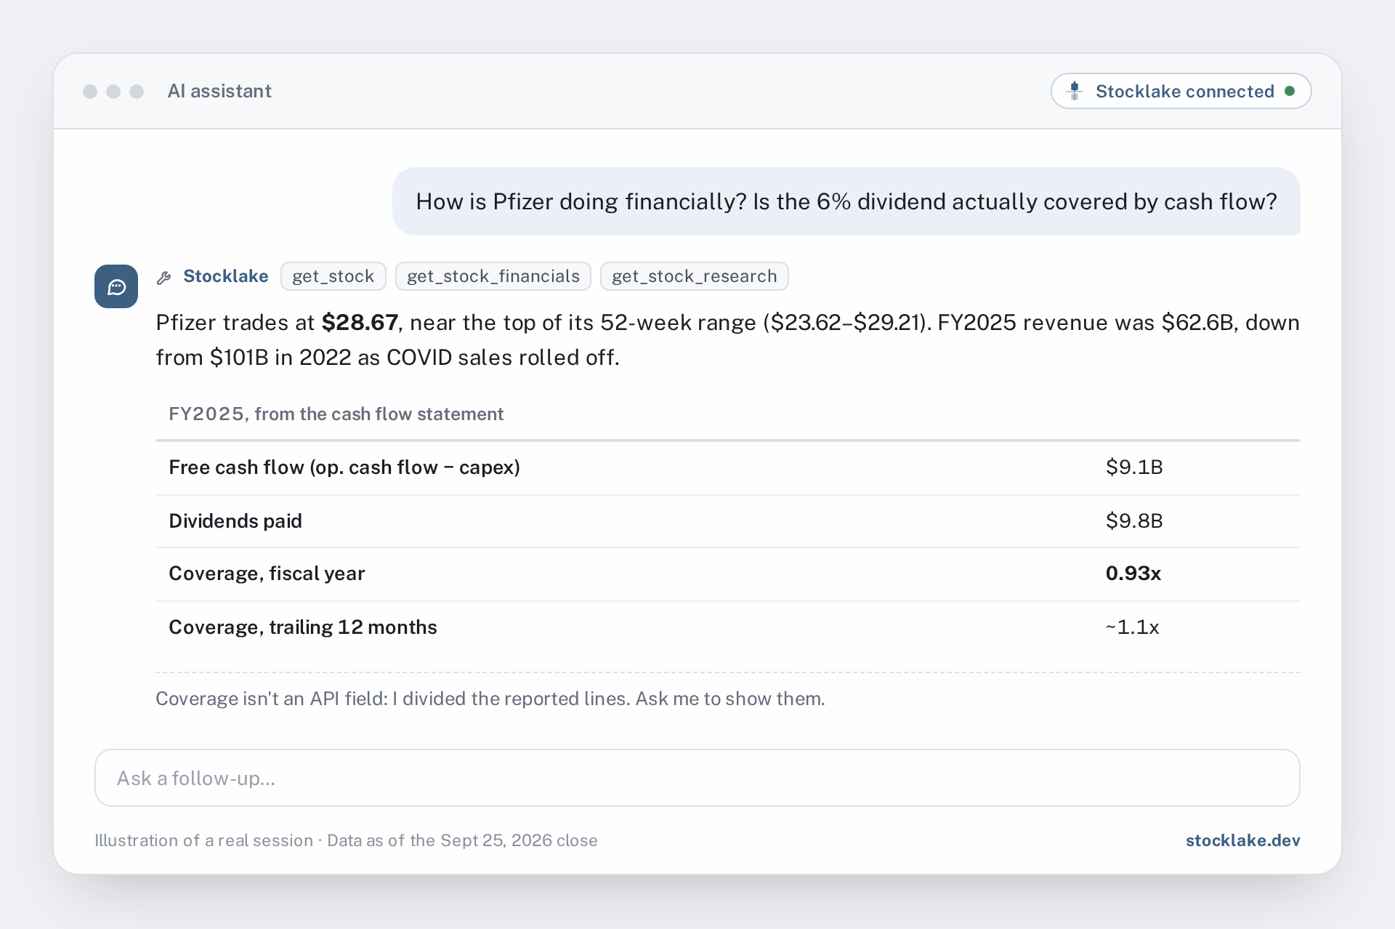Click the first gray window control dot
Viewport: 1395px width, 929px height.
coord(90,92)
